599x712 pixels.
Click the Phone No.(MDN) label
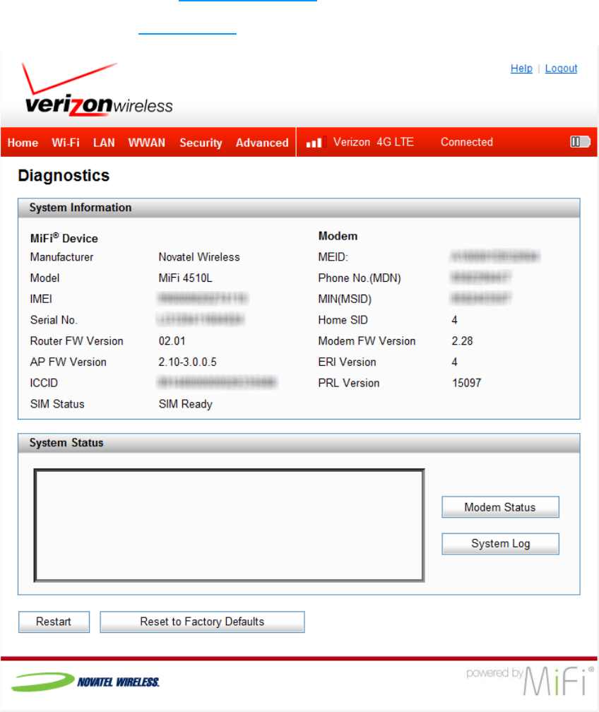(360, 278)
